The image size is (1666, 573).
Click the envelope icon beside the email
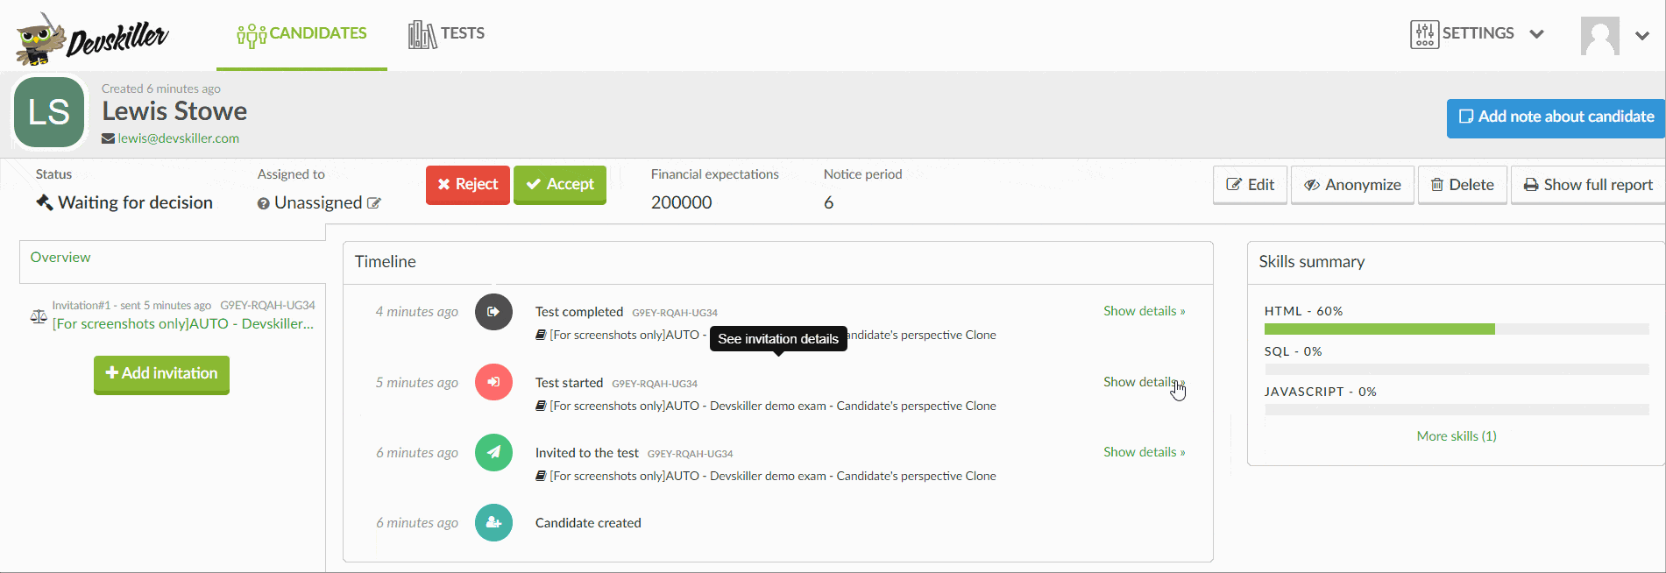tap(108, 138)
